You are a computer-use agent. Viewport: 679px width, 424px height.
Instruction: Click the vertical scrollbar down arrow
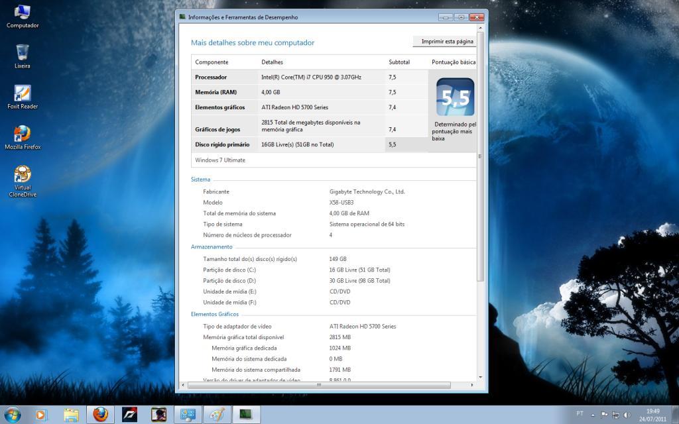point(480,377)
